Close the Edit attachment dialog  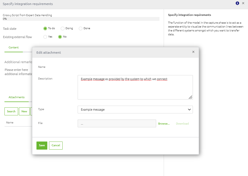click(193, 52)
